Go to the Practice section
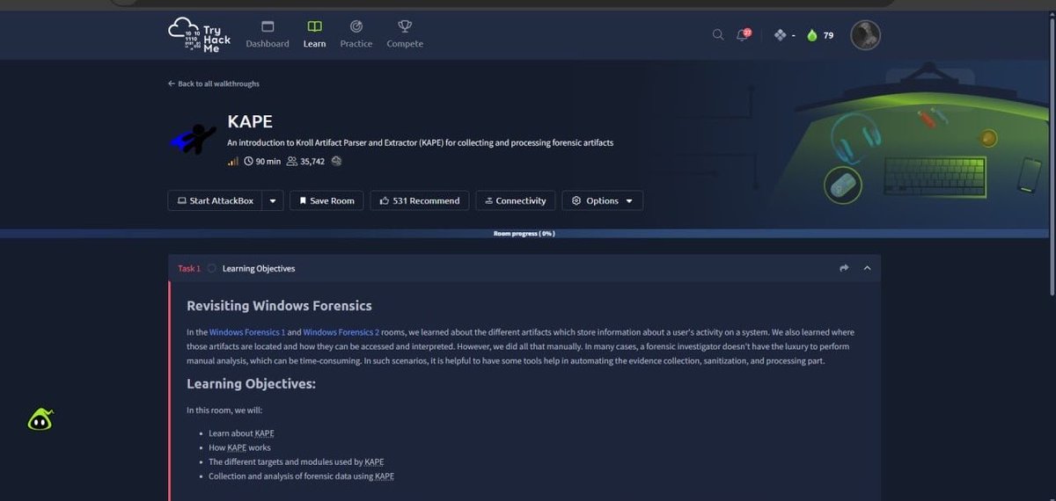Image resolution: width=1056 pixels, height=501 pixels. 356,34
